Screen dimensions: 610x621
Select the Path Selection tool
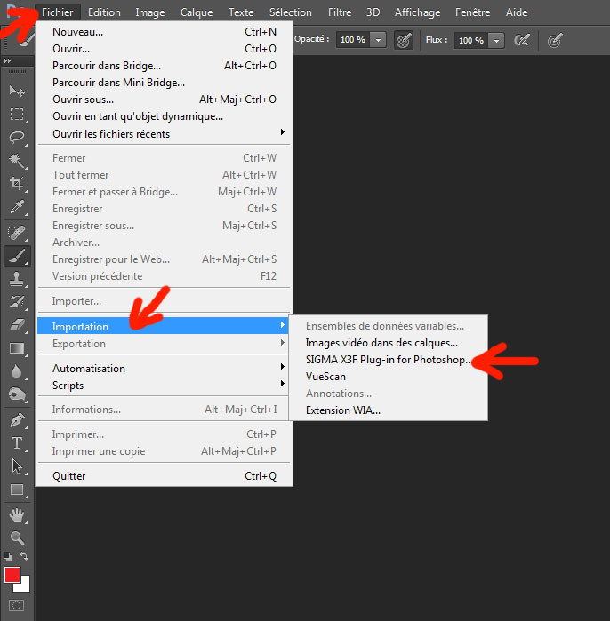coord(17,466)
